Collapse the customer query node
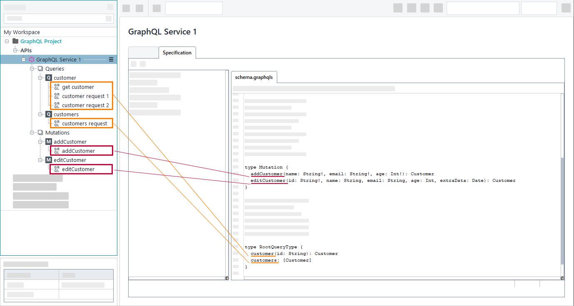This screenshot has width=574, height=306. tap(40, 78)
